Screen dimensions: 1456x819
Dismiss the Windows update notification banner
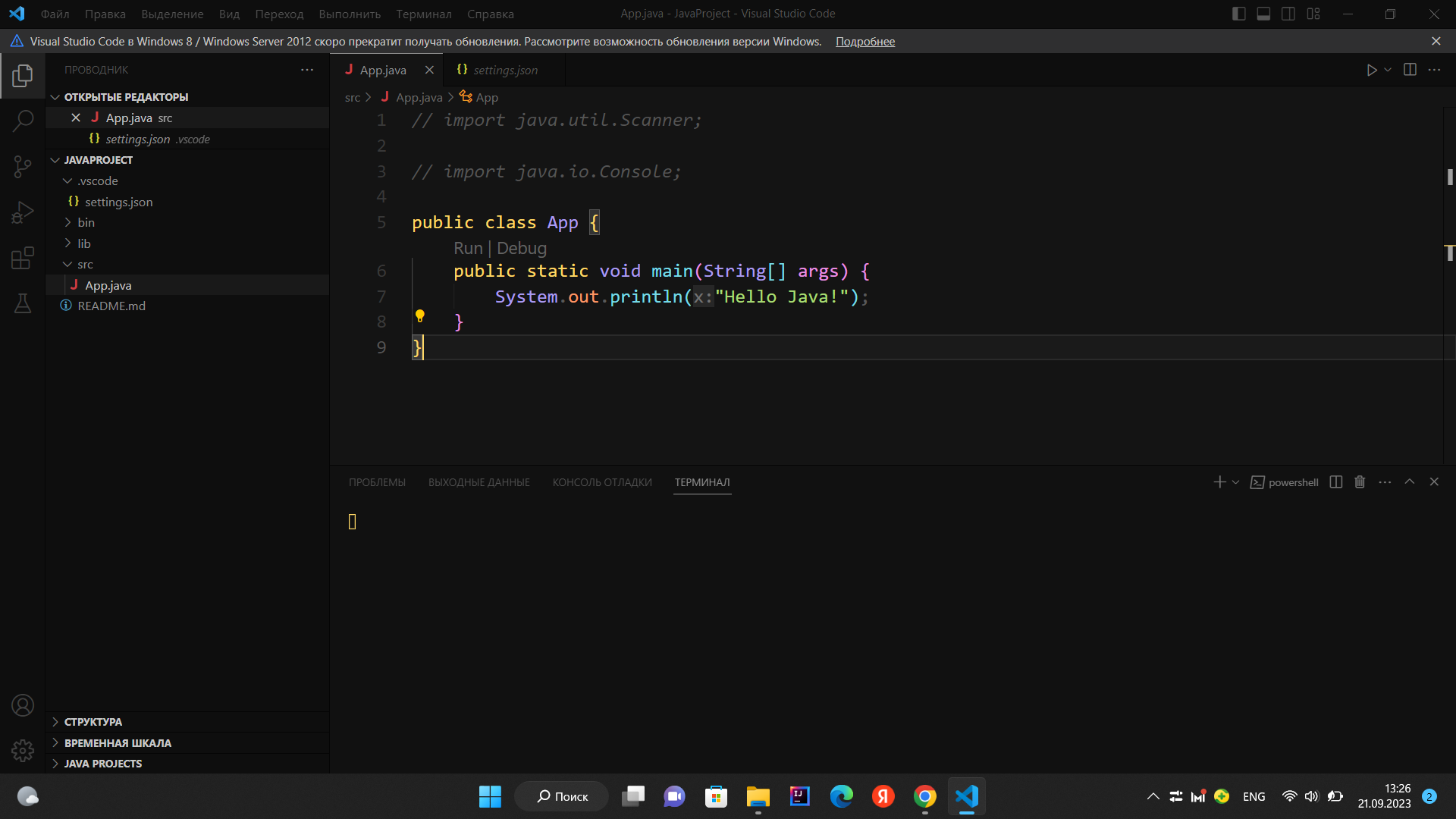tap(1436, 41)
